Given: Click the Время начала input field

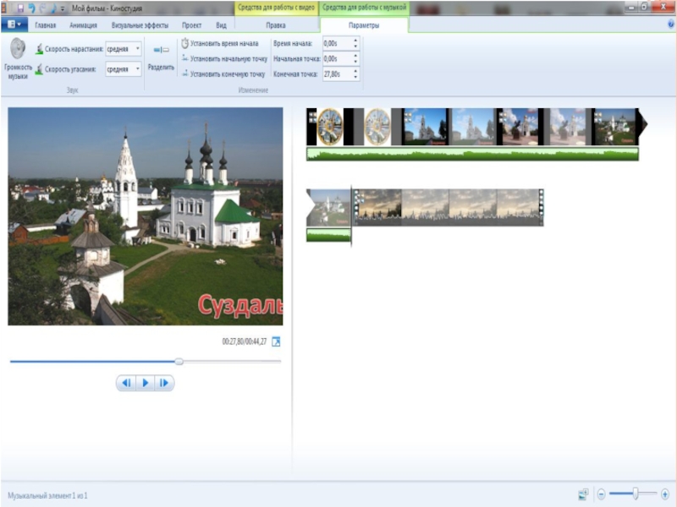Looking at the screenshot, I should pyautogui.click(x=336, y=43).
